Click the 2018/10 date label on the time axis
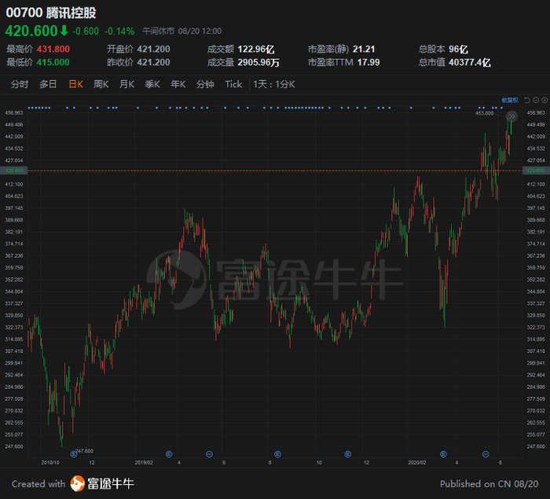Viewport: 550px width, 499px height. [x=50, y=463]
